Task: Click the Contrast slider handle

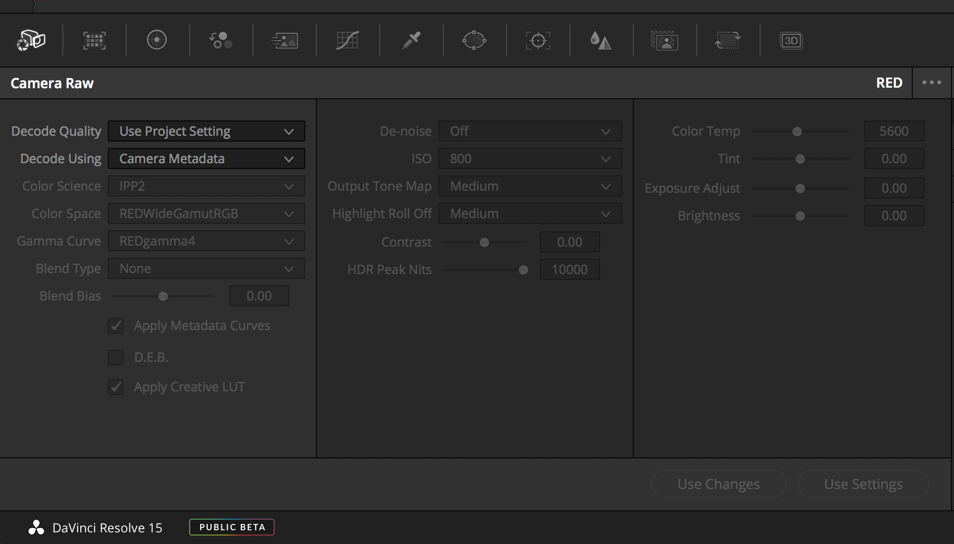Action: (x=484, y=242)
